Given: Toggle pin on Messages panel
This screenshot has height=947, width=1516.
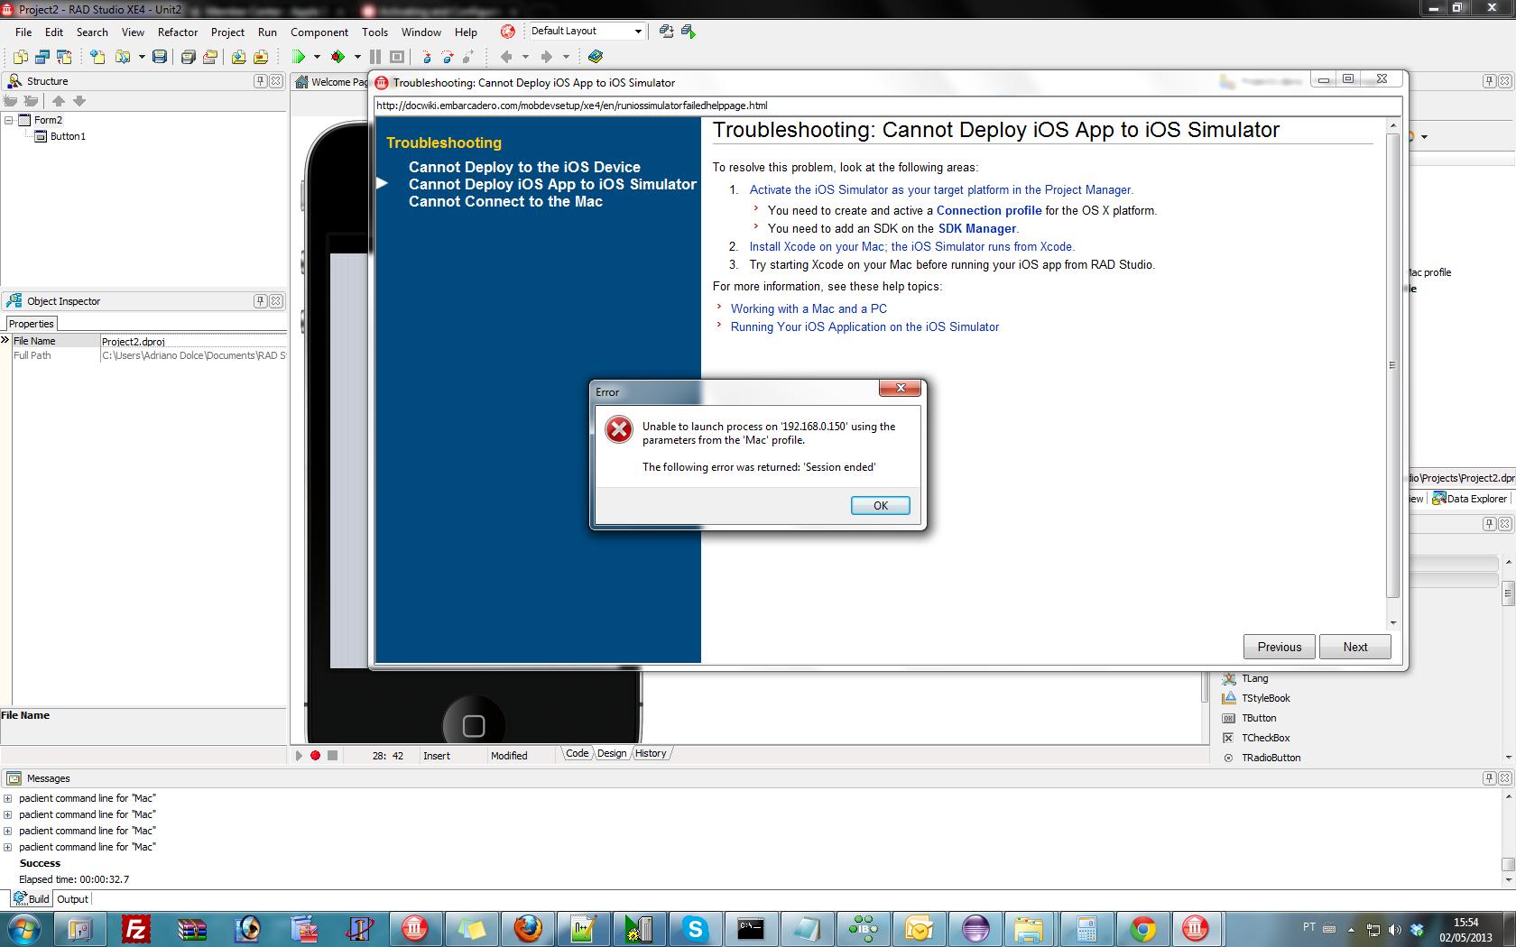Looking at the screenshot, I should [1489, 777].
